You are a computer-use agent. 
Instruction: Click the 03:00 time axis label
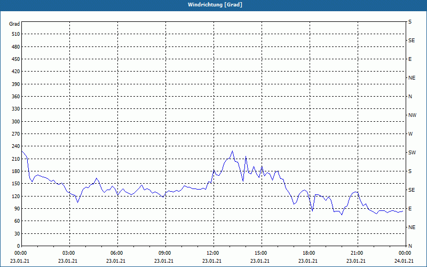click(69, 253)
